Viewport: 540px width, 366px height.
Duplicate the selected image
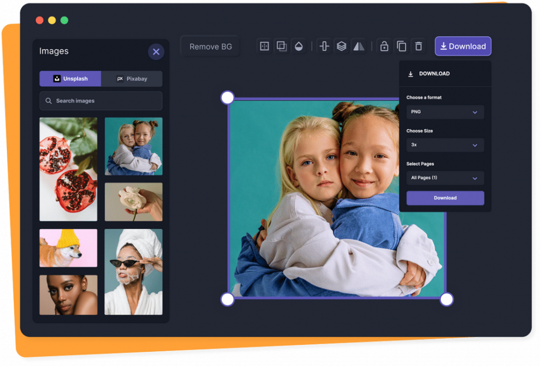[x=401, y=46]
